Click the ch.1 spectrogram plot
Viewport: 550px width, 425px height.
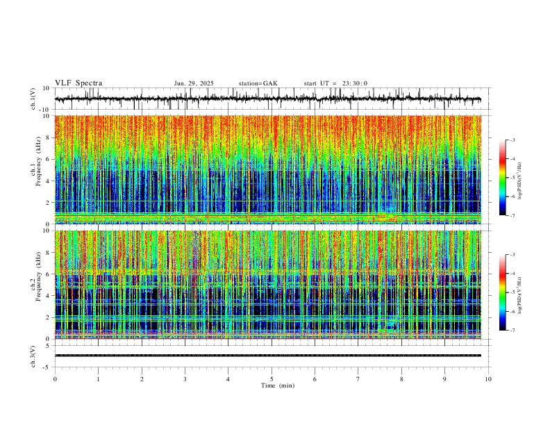coord(267,169)
